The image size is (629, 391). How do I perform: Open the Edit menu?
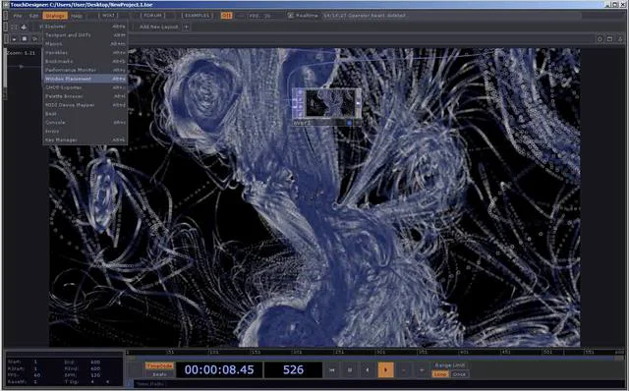click(34, 16)
